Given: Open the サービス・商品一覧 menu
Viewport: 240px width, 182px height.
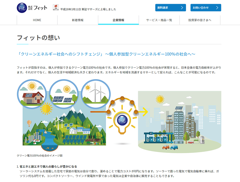Looking at the screenshot, I should tap(159, 20).
